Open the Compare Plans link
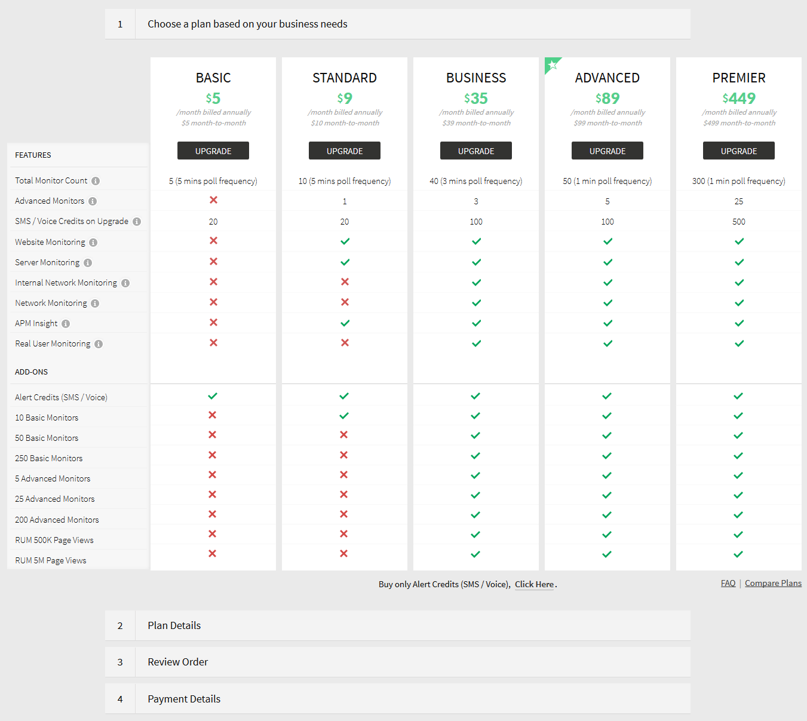 [773, 583]
